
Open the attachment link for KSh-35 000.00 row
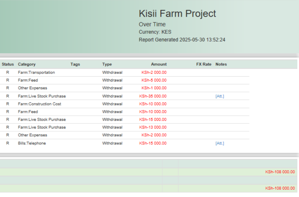pos(220,96)
